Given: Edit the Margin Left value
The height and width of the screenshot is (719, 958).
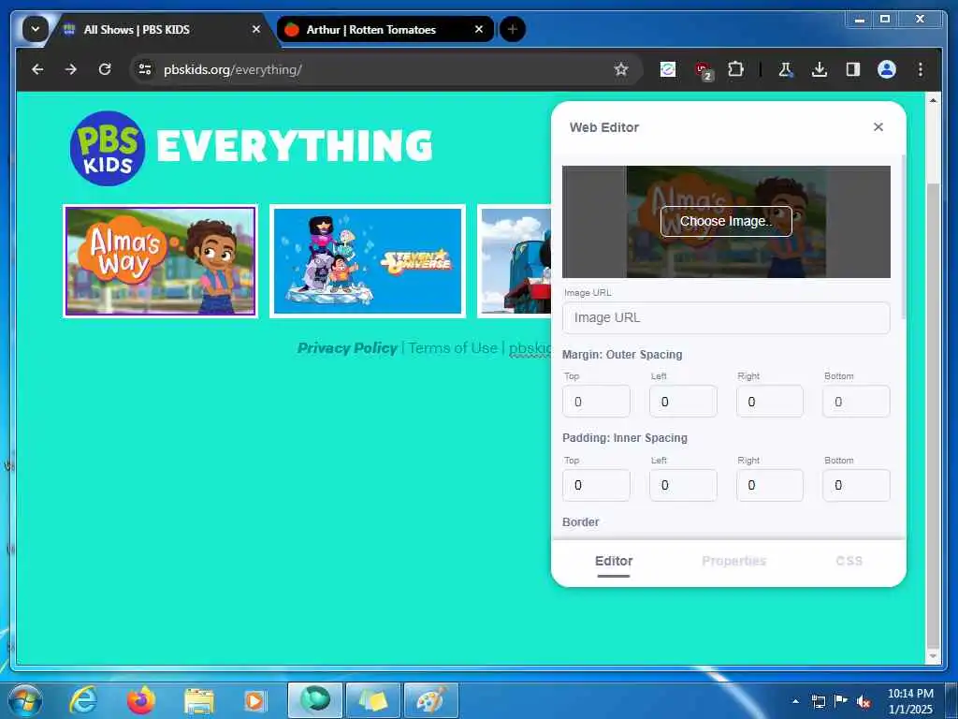Looking at the screenshot, I should pos(683,402).
